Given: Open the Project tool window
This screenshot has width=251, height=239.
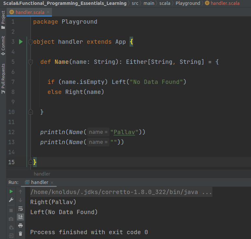Looking at the screenshot, I should (x=3, y=20).
